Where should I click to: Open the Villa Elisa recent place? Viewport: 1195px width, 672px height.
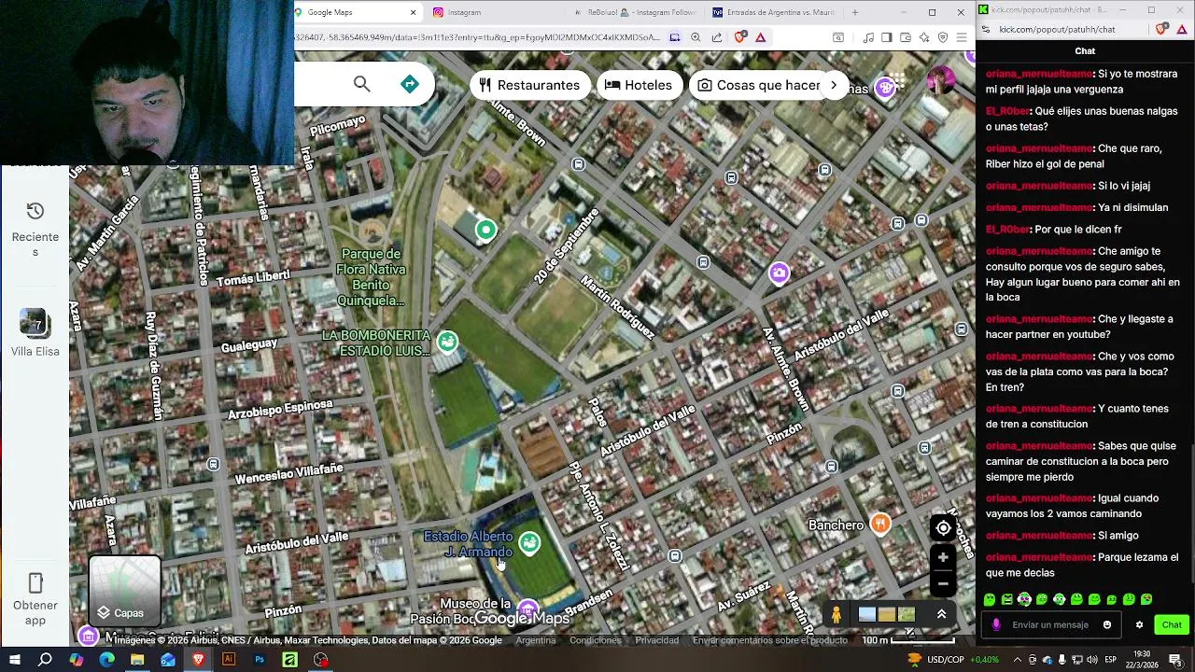pyautogui.click(x=35, y=333)
